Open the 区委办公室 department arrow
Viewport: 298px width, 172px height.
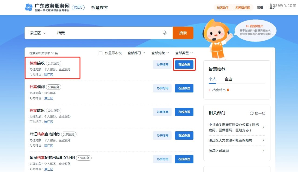(263, 128)
